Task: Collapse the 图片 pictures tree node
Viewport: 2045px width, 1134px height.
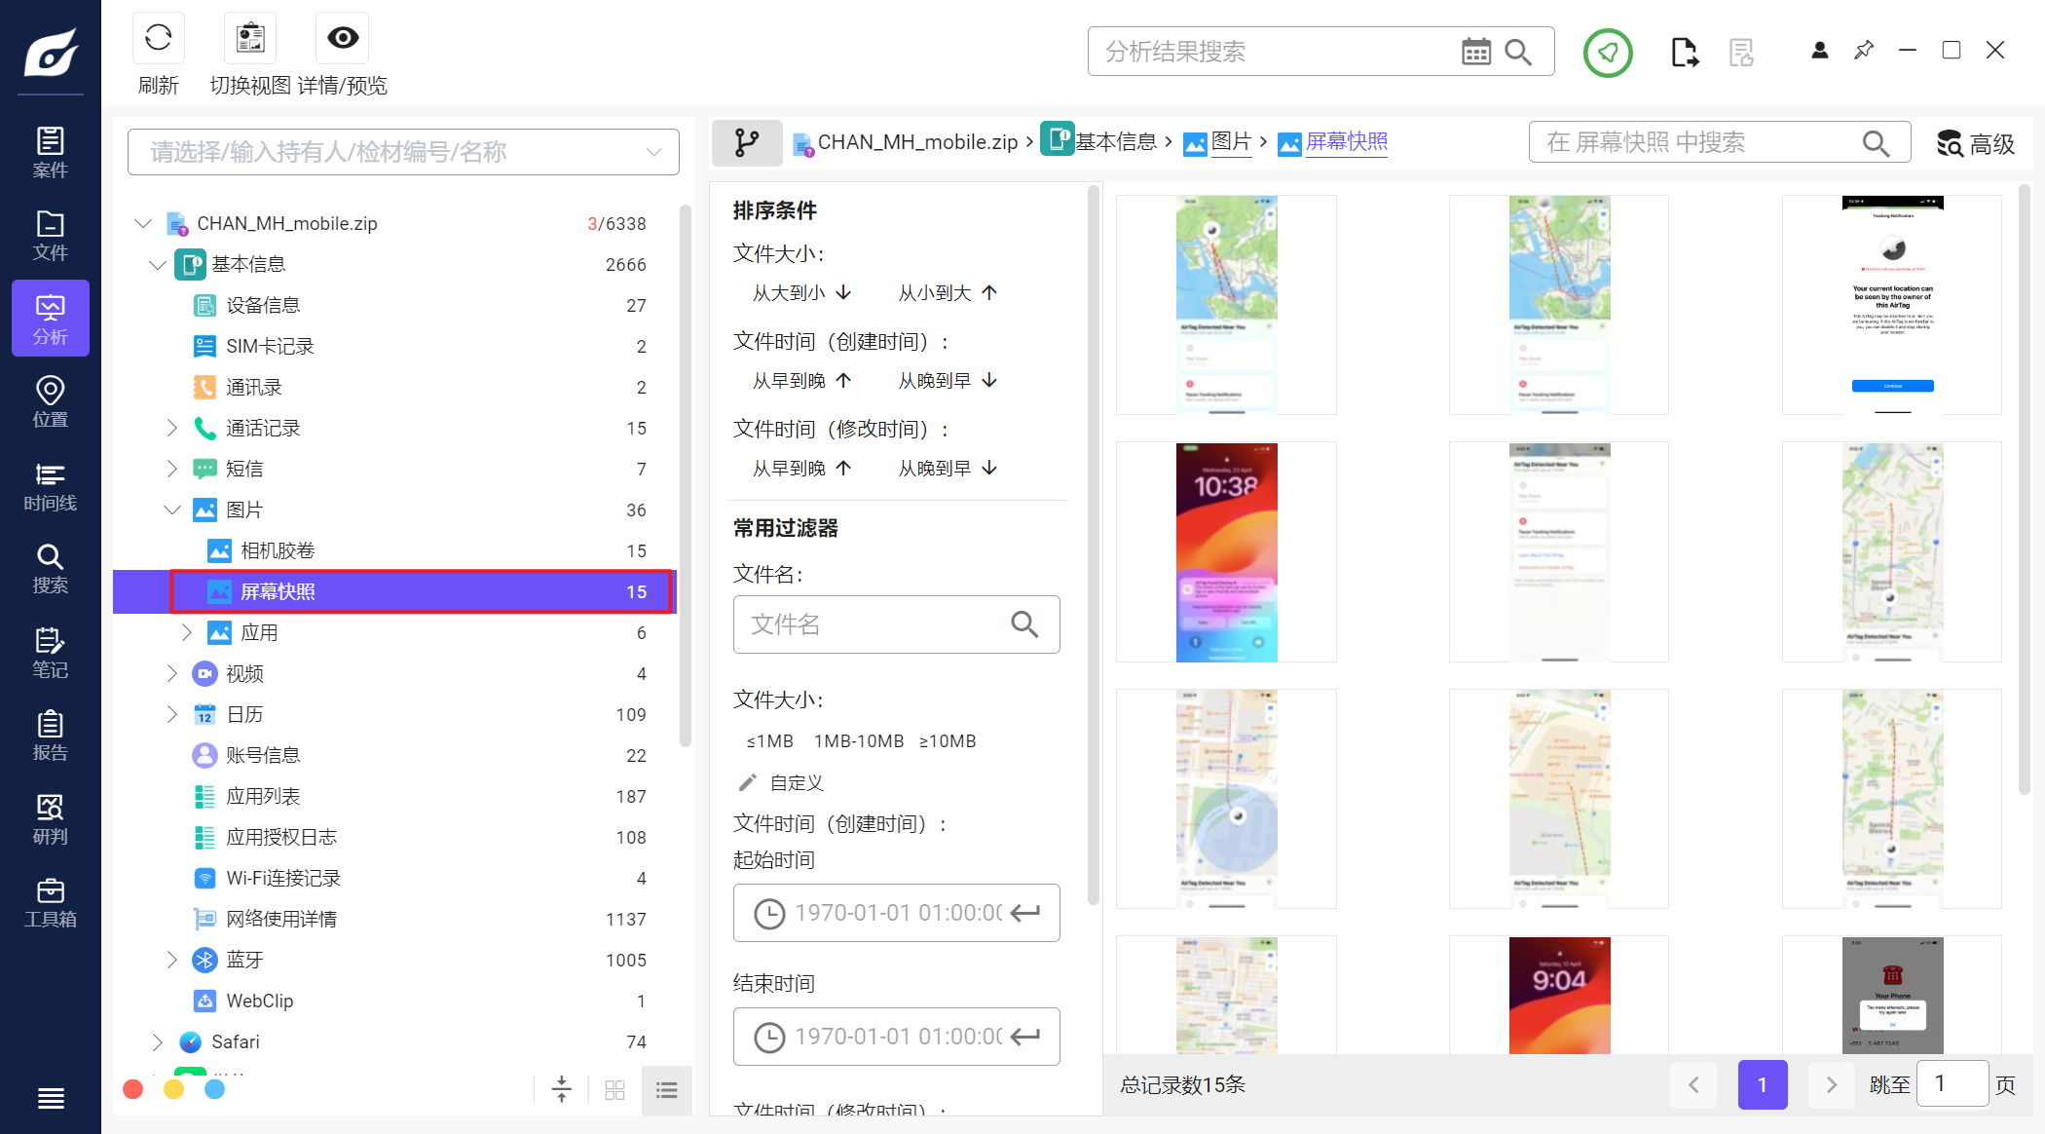Action: click(172, 510)
